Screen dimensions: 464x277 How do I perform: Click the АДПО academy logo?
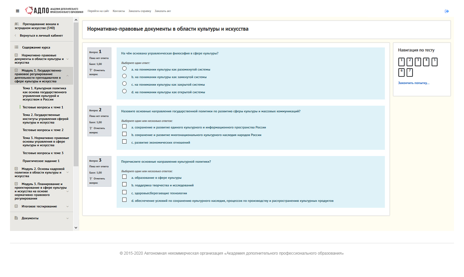click(54, 11)
